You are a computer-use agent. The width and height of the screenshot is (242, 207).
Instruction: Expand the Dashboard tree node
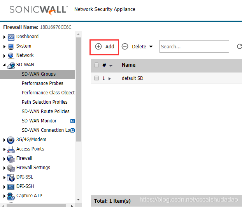click(4, 37)
